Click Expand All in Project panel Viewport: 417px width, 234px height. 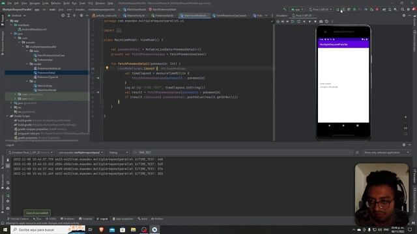click(x=68, y=16)
